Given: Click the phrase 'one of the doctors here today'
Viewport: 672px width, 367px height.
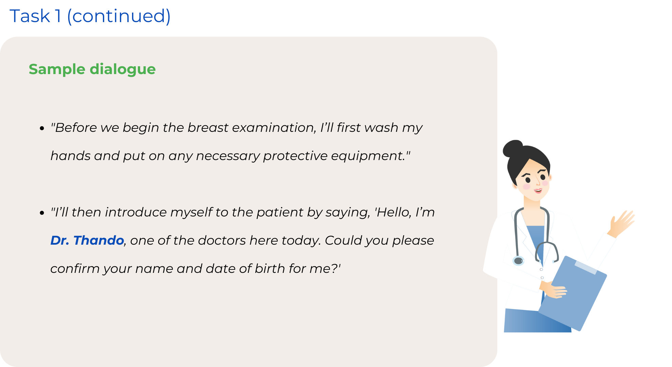Looking at the screenshot, I should [225, 241].
